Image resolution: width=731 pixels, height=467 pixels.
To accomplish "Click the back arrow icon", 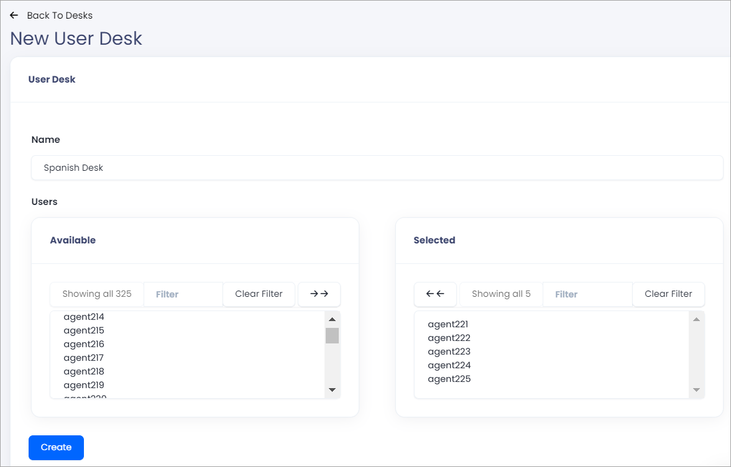I will [14, 16].
